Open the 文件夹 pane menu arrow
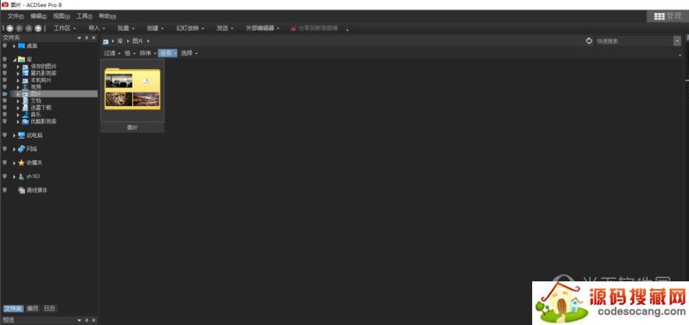689x325 pixels. click(x=80, y=37)
